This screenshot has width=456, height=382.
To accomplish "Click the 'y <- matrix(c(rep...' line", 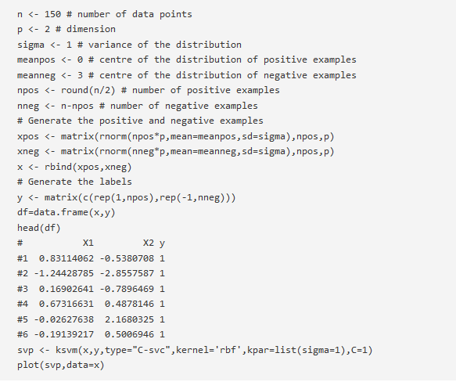I will 127,198.
